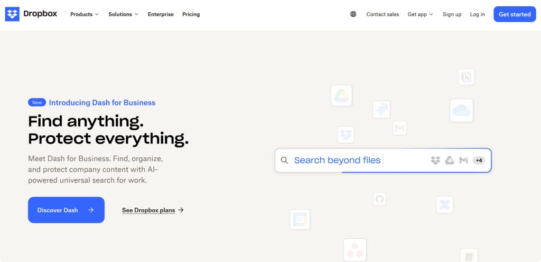Expand the Products dropdown menu
This screenshot has height=262, width=541.
tap(85, 14)
